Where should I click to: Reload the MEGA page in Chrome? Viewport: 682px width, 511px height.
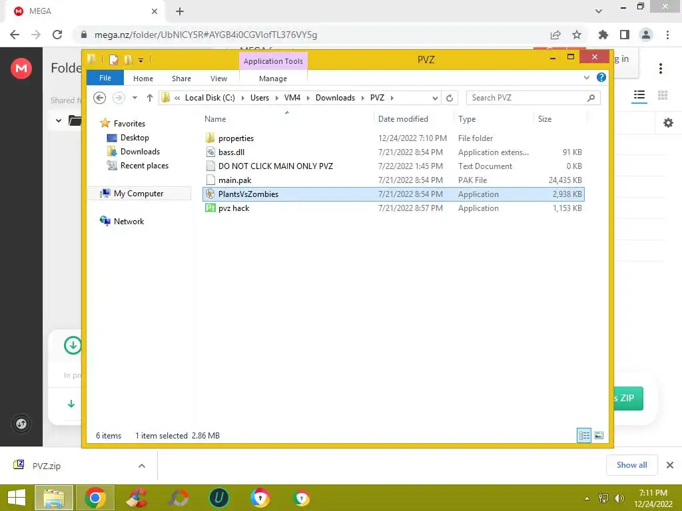coord(57,35)
